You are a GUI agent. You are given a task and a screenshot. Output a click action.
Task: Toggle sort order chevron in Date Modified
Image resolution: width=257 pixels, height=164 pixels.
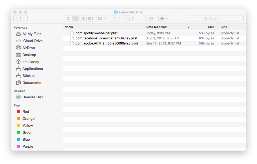click(188, 27)
